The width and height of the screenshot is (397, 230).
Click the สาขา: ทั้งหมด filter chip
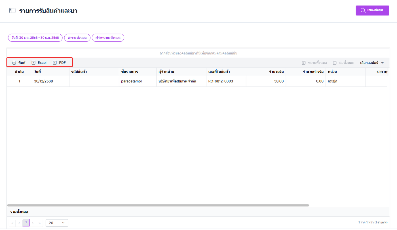coord(77,38)
